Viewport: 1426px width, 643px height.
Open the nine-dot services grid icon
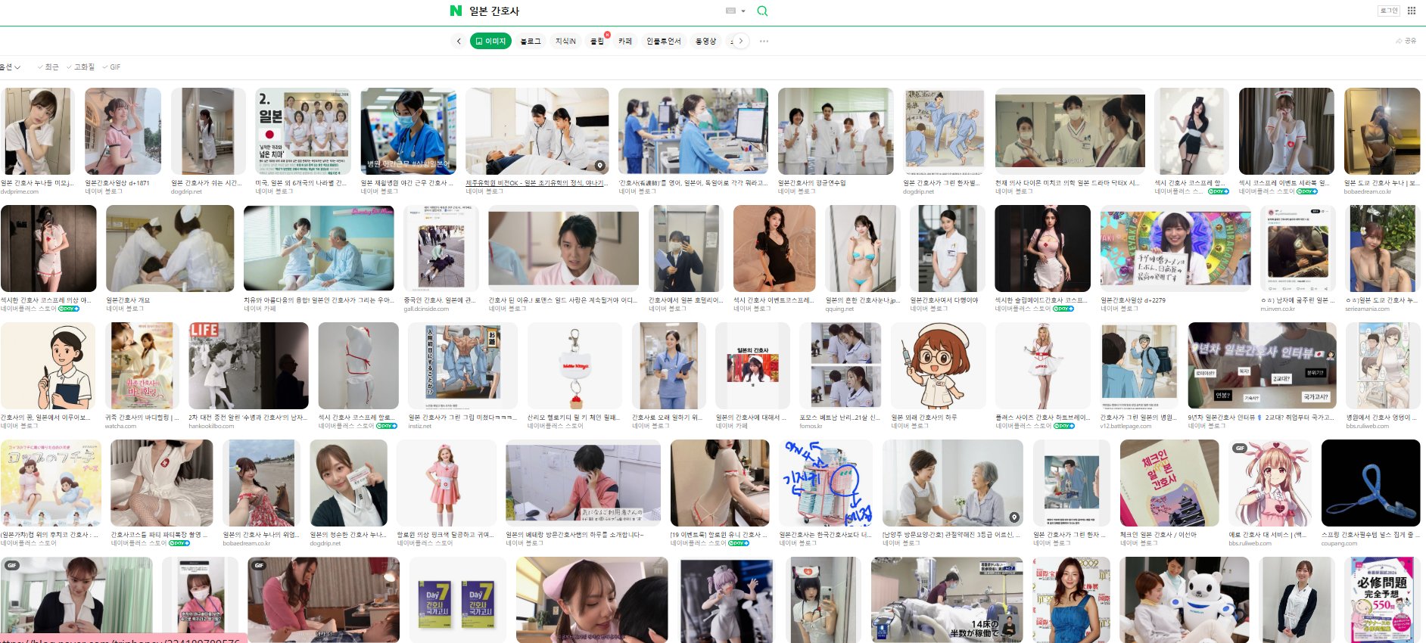(1412, 11)
